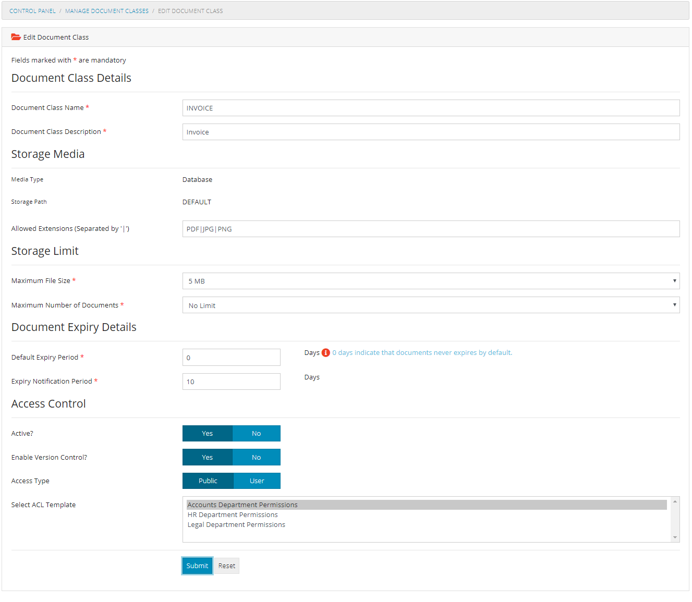Click the red info icon next to Days
Viewport: 692px width, 602px height.
326,353
